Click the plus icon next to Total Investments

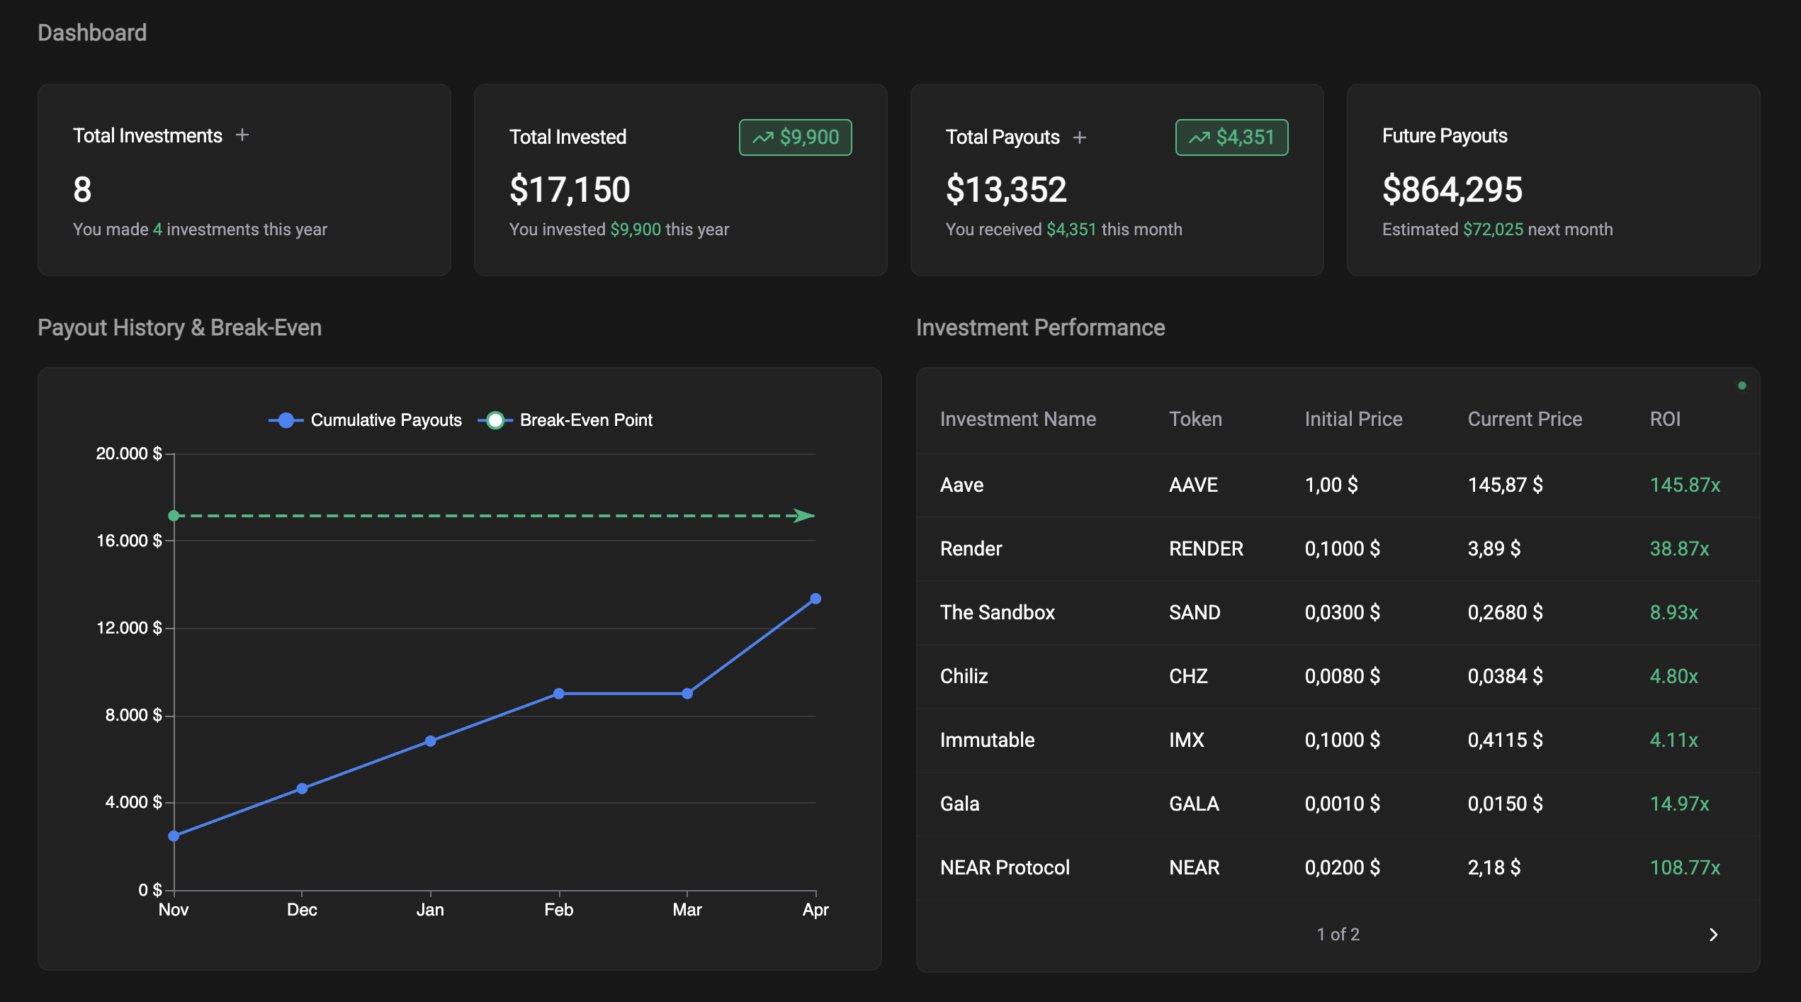tap(242, 135)
